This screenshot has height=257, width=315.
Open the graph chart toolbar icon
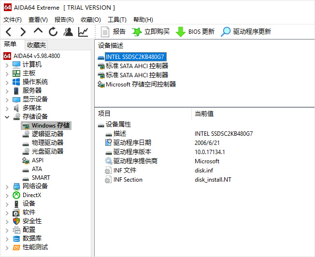click(x=83, y=32)
